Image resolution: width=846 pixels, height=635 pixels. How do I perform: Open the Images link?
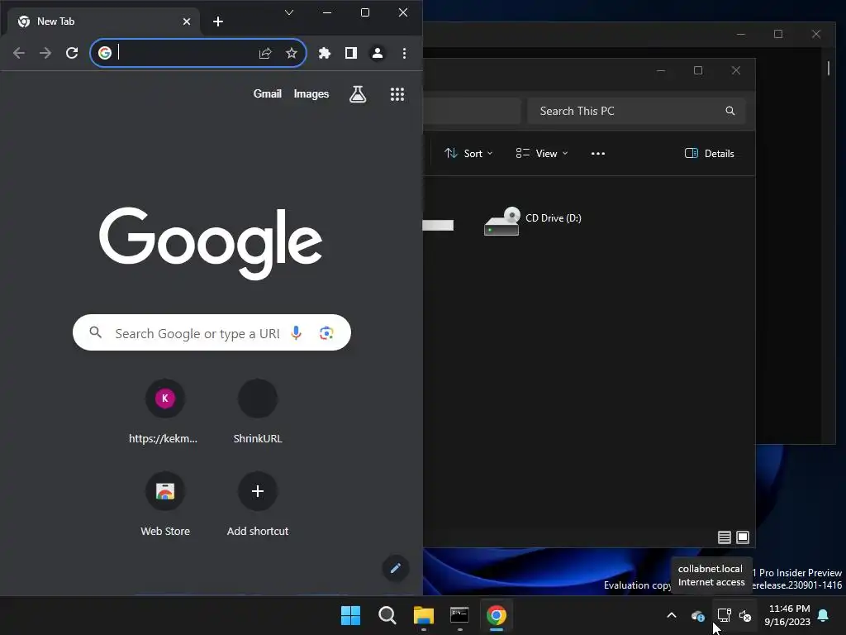point(311,94)
